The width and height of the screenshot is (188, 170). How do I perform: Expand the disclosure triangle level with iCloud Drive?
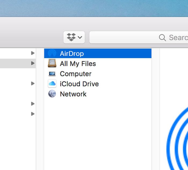coord(33,84)
